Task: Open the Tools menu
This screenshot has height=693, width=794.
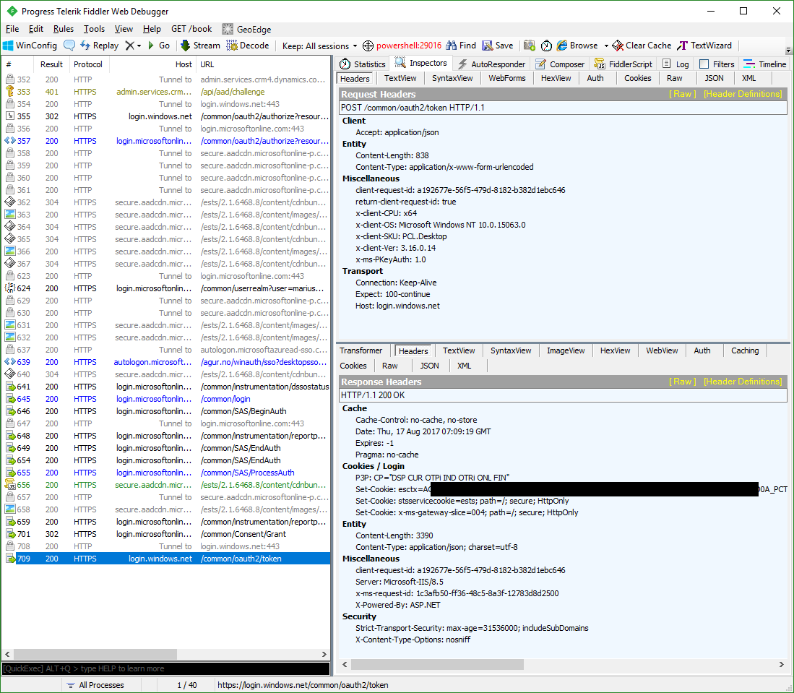Action: 94,29
